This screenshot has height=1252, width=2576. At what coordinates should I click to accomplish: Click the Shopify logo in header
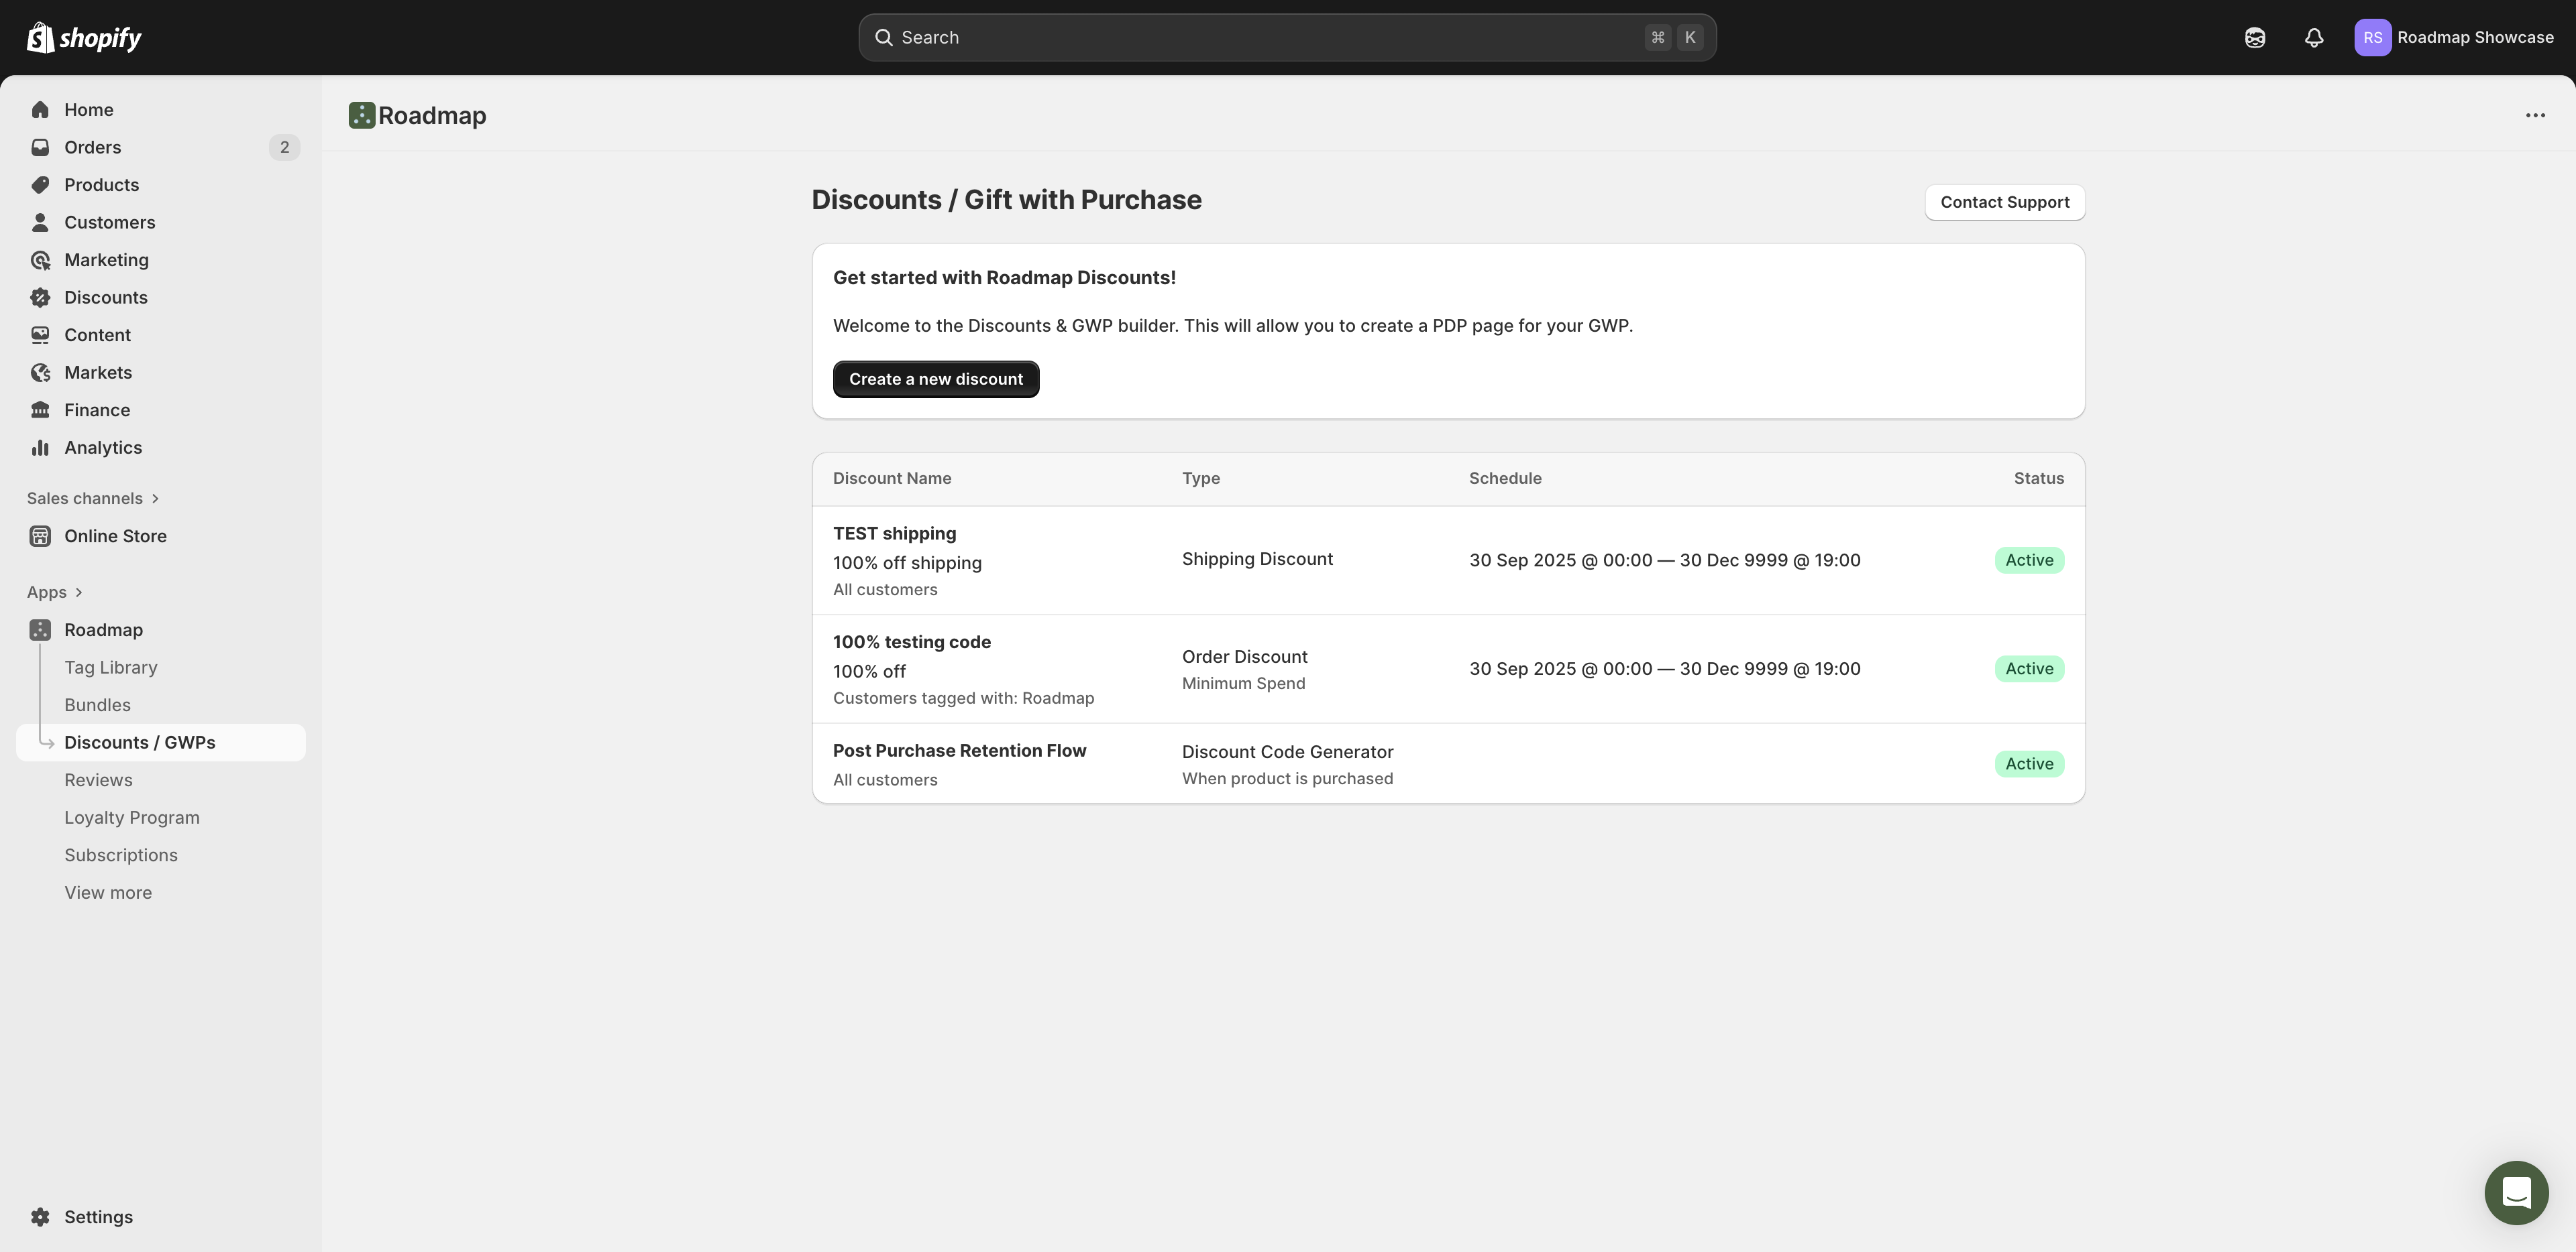(x=84, y=38)
